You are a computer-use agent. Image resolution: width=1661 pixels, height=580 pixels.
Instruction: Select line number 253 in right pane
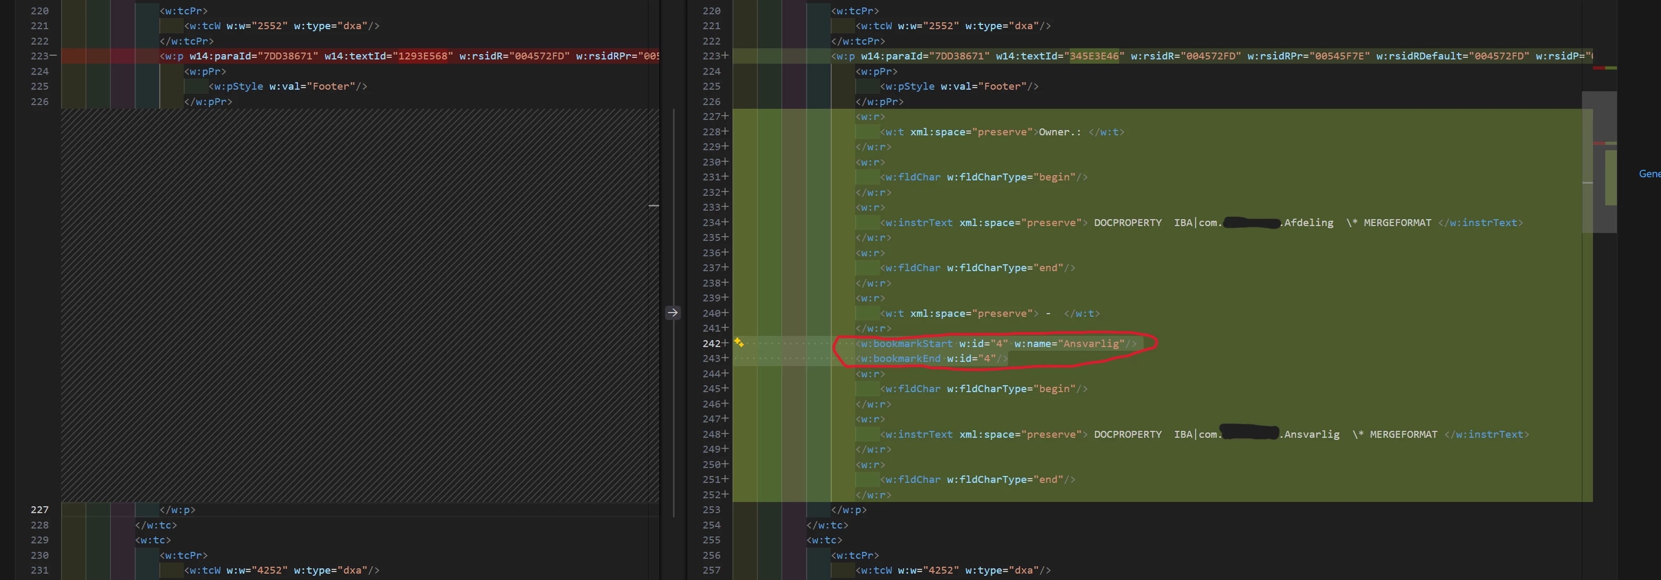(711, 510)
